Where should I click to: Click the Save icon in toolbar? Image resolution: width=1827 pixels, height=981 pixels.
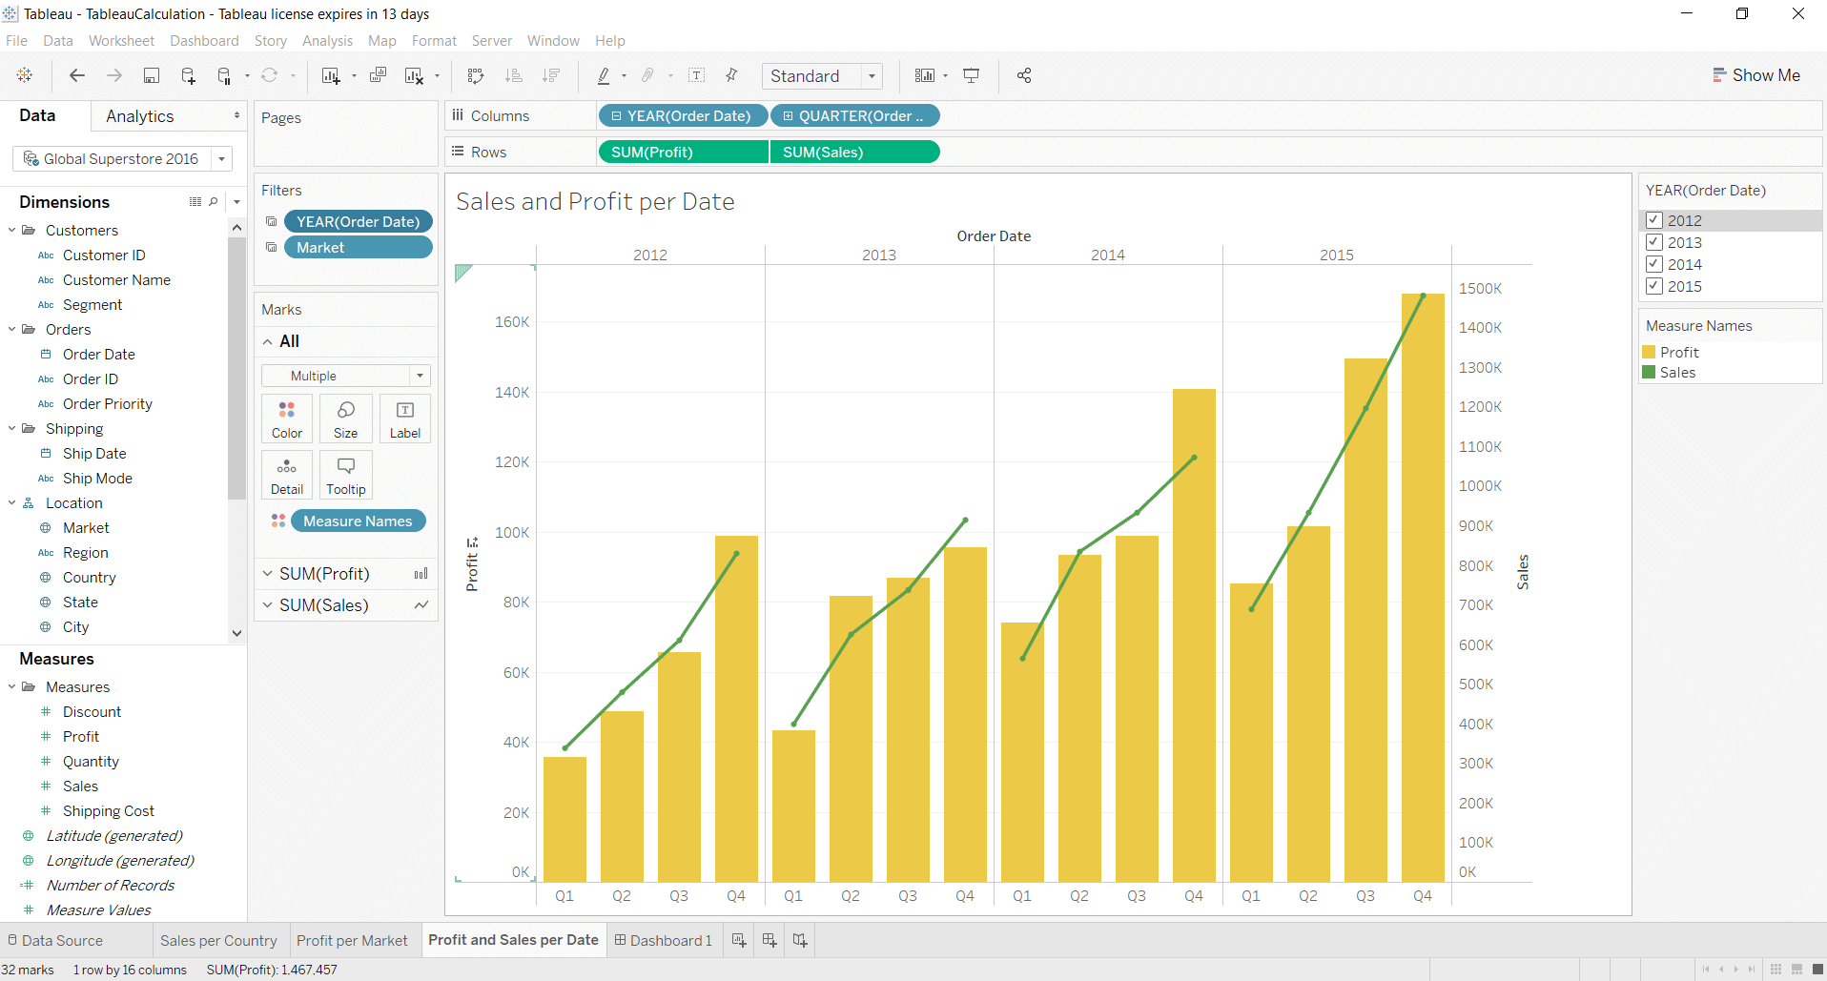151,75
